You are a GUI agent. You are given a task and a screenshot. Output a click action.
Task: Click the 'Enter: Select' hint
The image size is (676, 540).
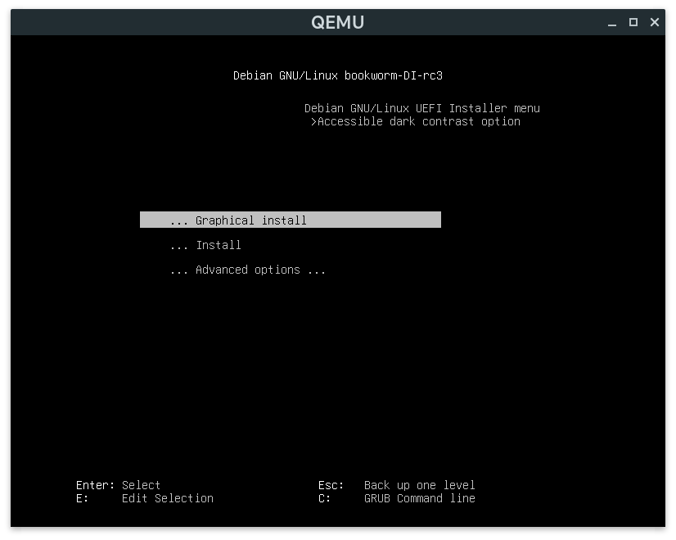118,485
